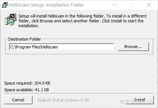
Task: Click the "Nullsoft Install System v3.05" label
Action: [63, 100]
